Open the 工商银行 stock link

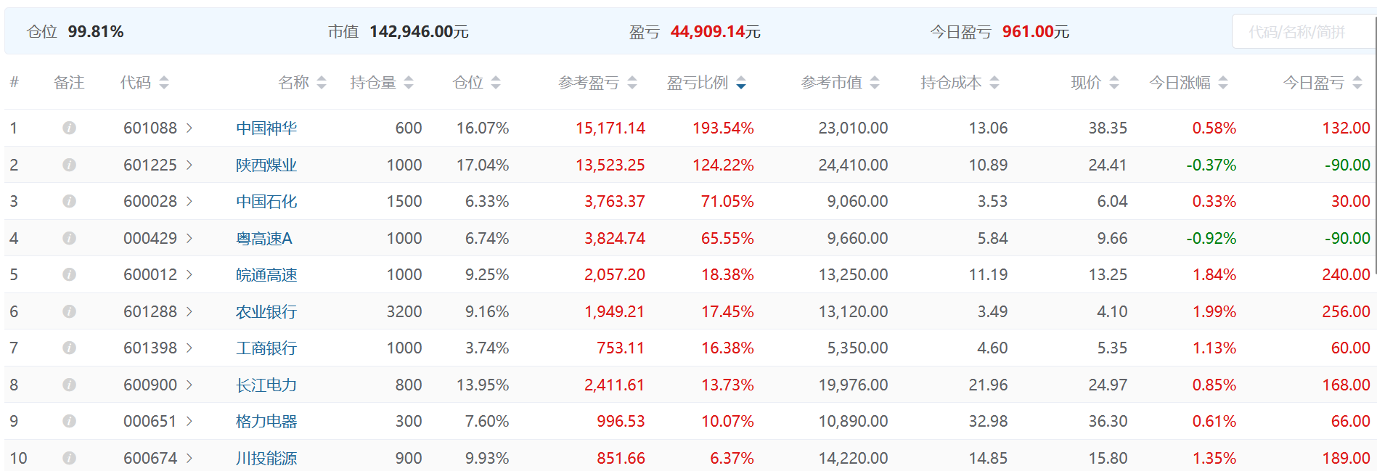pyautogui.click(x=266, y=348)
